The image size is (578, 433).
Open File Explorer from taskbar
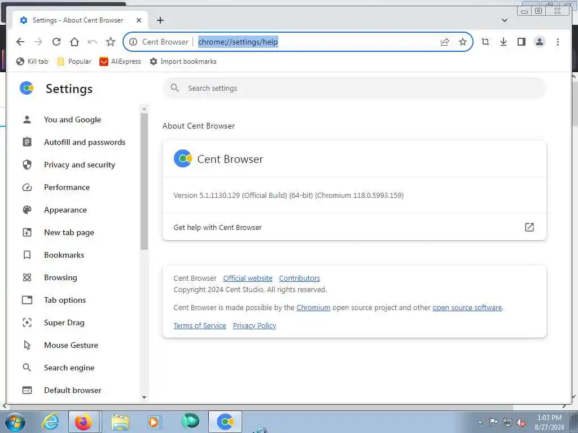tap(120, 422)
